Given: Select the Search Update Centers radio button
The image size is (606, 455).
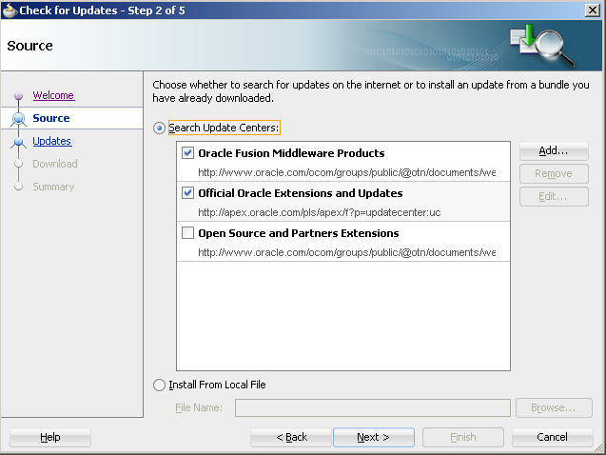Looking at the screenshot, I should (159, 128).
